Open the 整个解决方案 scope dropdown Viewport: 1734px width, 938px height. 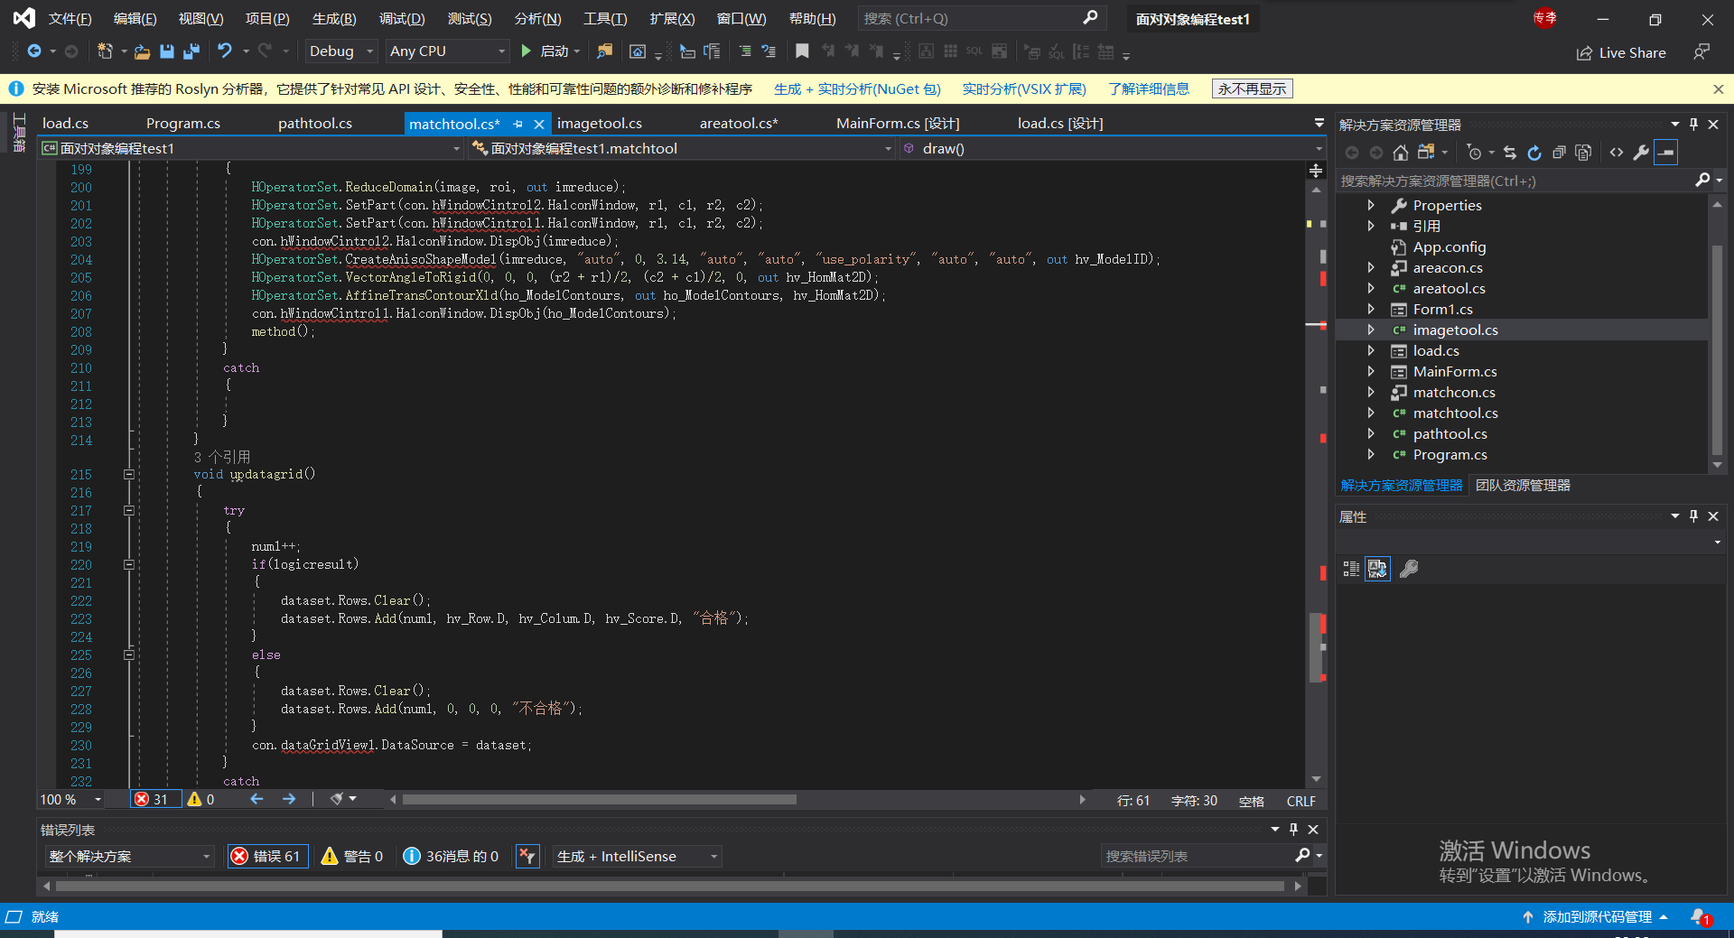click(130, 856)
